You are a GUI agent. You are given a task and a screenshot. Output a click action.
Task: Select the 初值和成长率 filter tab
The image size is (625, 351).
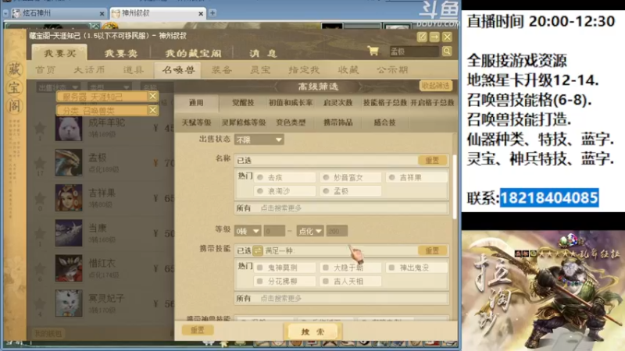[x=291, y=103]
